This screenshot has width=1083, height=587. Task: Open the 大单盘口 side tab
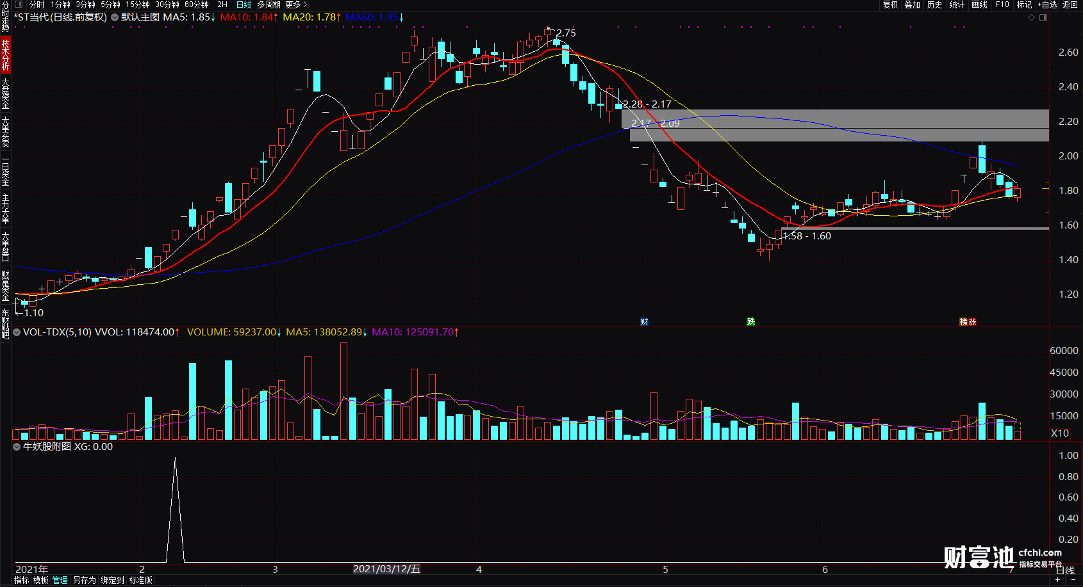[5, 247]
